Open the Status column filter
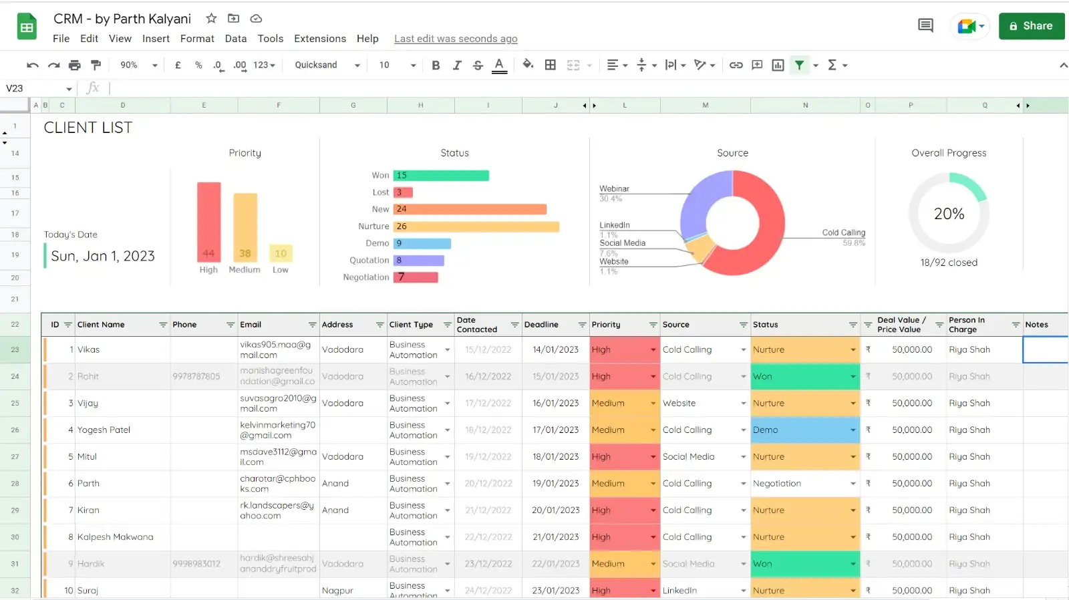Screen dimensions: 1069x600 [x=853, y=325]
